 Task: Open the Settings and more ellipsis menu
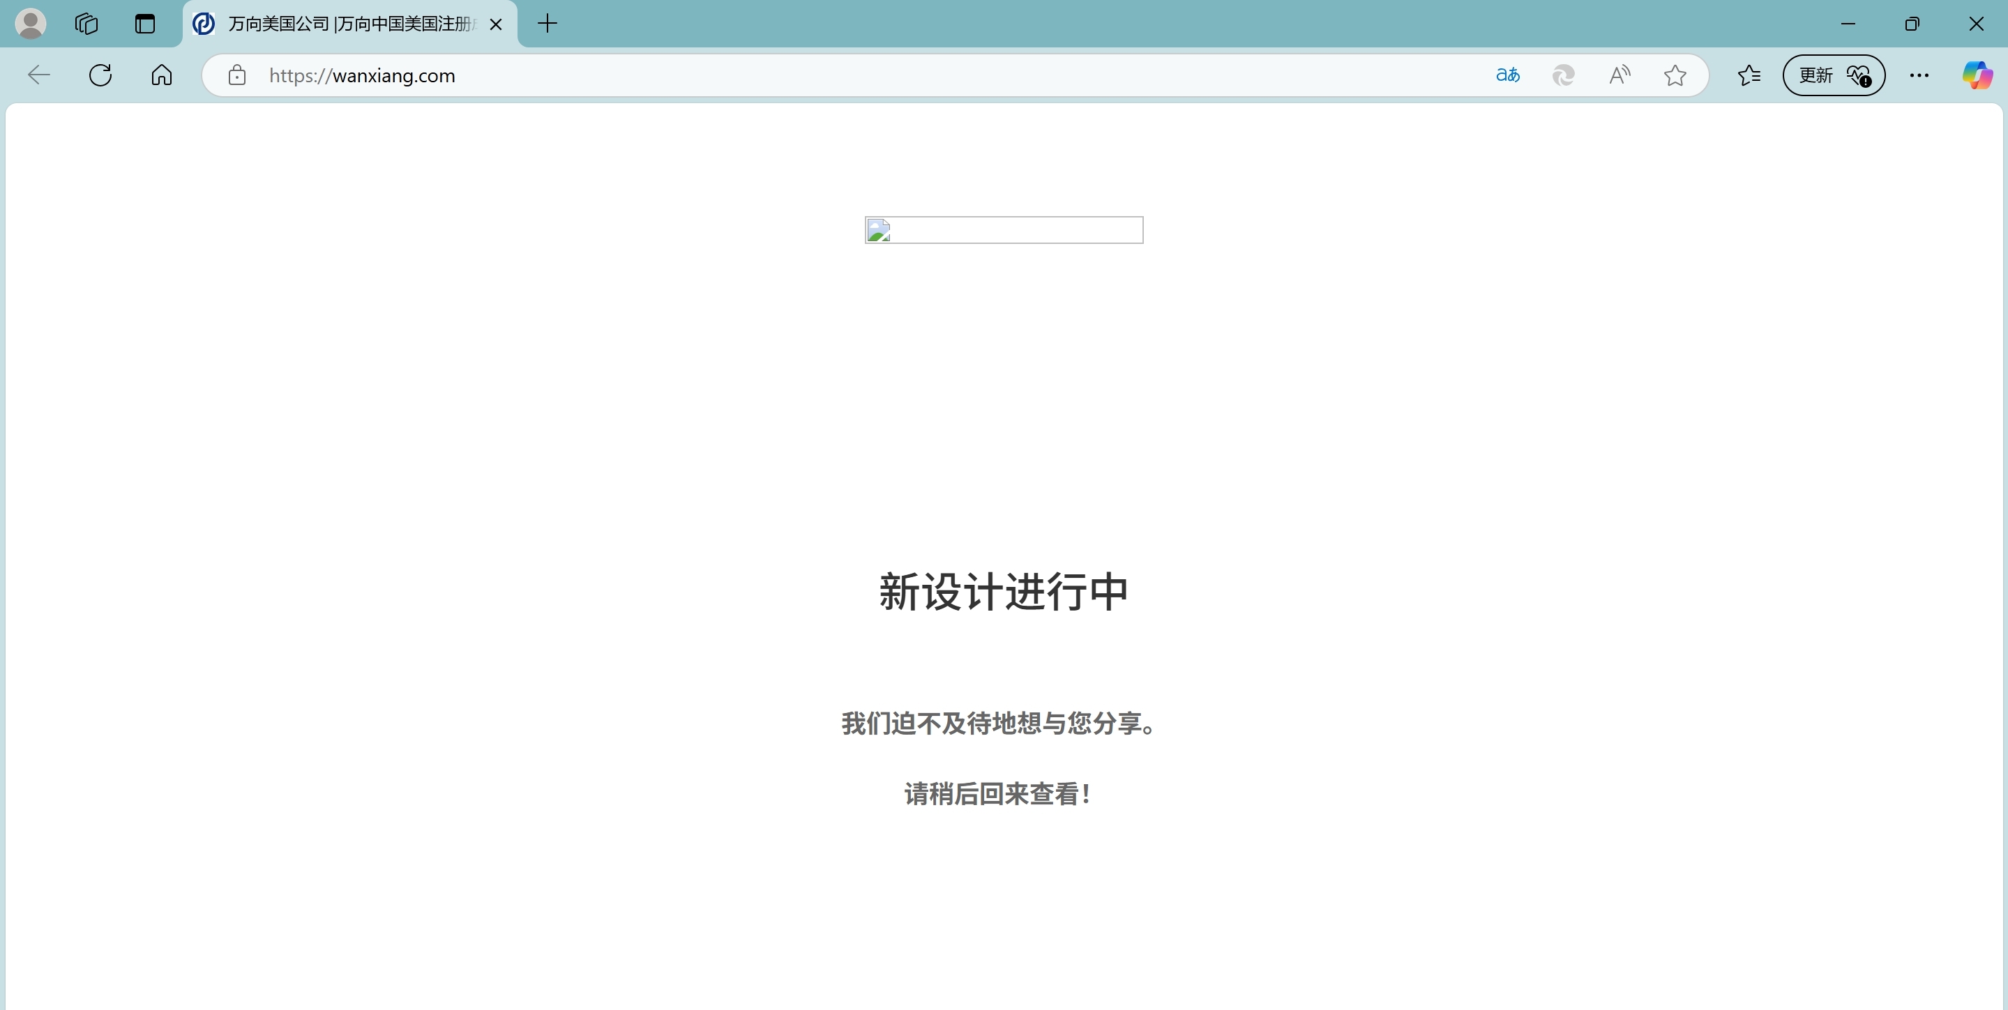click(x=1919, y=75)
